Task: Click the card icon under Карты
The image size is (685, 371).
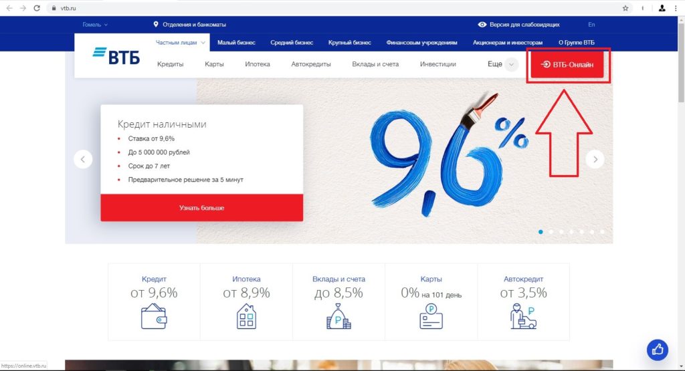Action: [x=431, y=316]
